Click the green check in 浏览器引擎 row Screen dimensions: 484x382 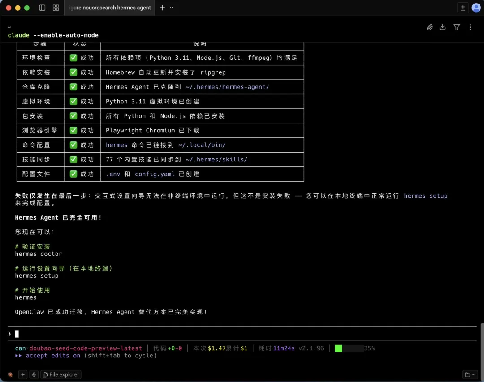pos(73,130)
